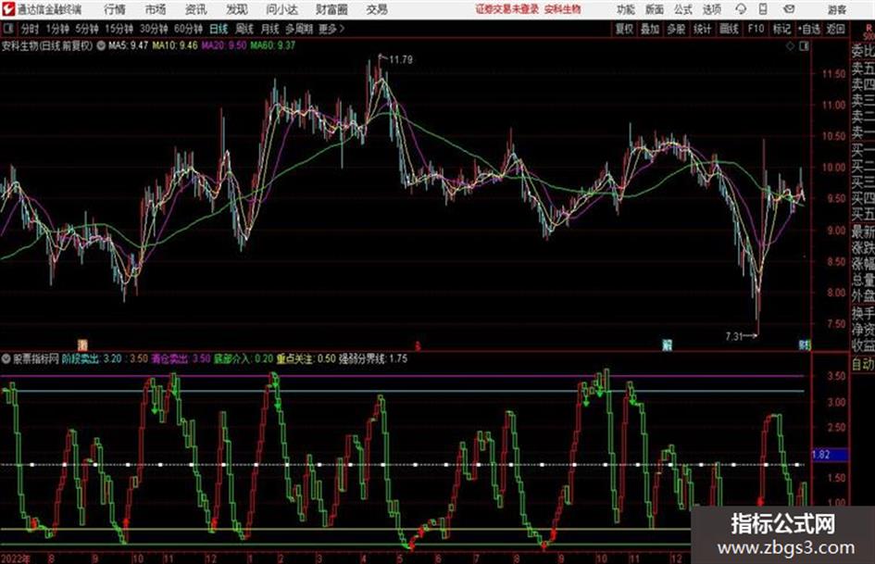Click the 安科生物 stock name in title bar
This screenshot has height=564, width=875.
point(563,9)
